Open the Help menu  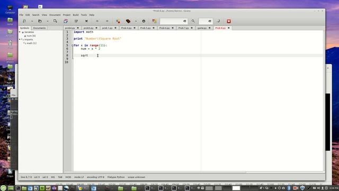click(x=92, y=15)
